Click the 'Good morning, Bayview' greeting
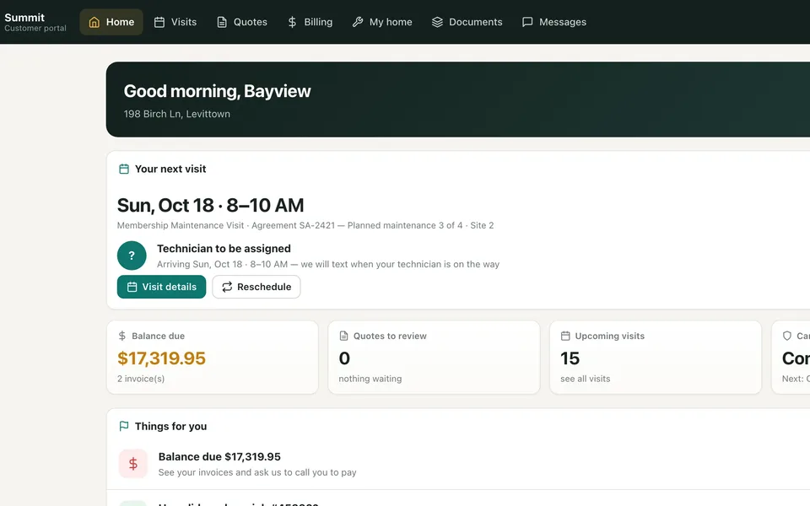The height and width of the screenshot is (506, 810). (217, 91)
